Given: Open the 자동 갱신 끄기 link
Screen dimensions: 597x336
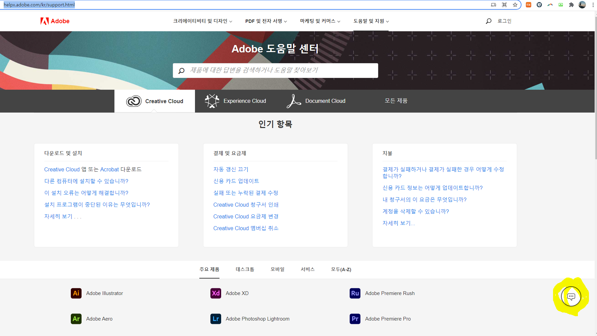Looking at the screenshot, I should coord(231,169).
